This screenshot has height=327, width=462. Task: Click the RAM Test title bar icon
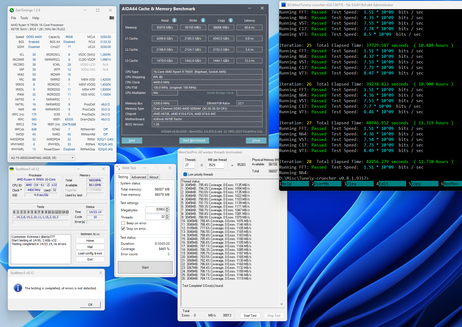coord(118,168)
